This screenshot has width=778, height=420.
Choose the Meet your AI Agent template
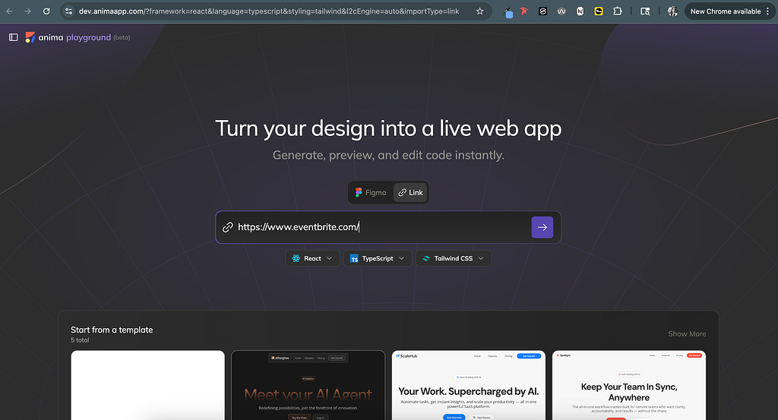coord(308,385)
